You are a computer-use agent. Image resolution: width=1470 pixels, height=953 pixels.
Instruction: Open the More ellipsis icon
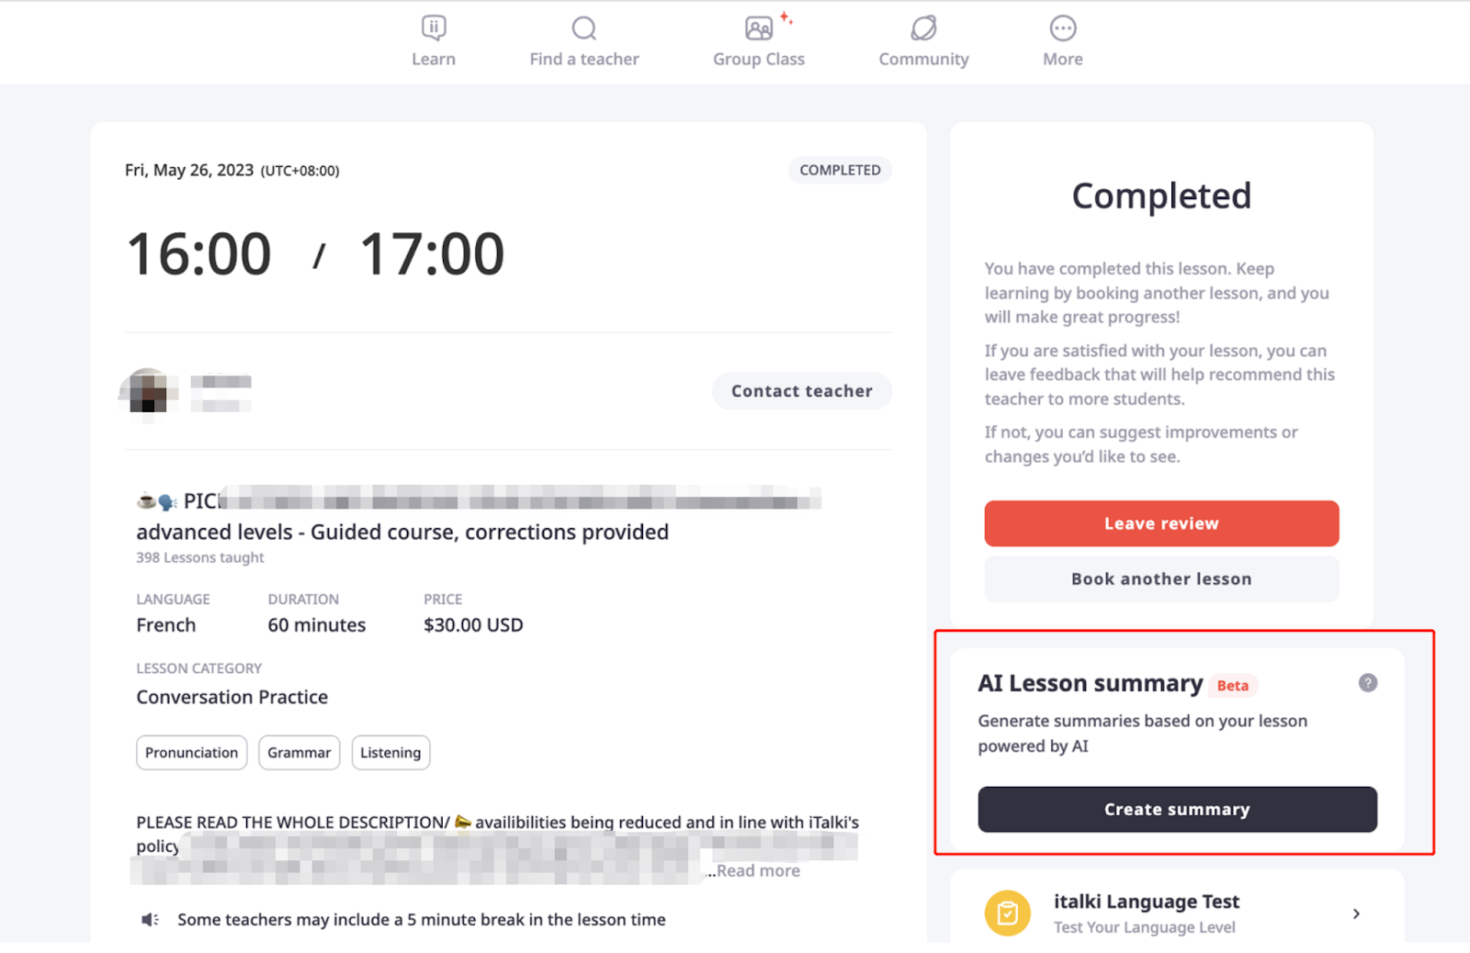click(x=1061, y=27)
